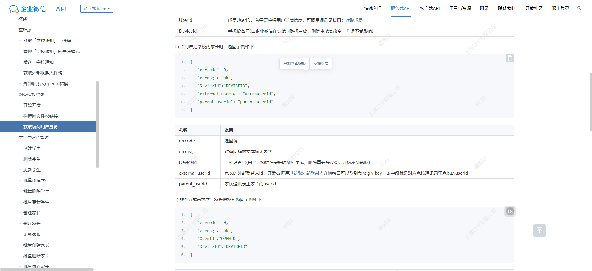
Task: Open the search magnifier icon
Action: point(579,8)
